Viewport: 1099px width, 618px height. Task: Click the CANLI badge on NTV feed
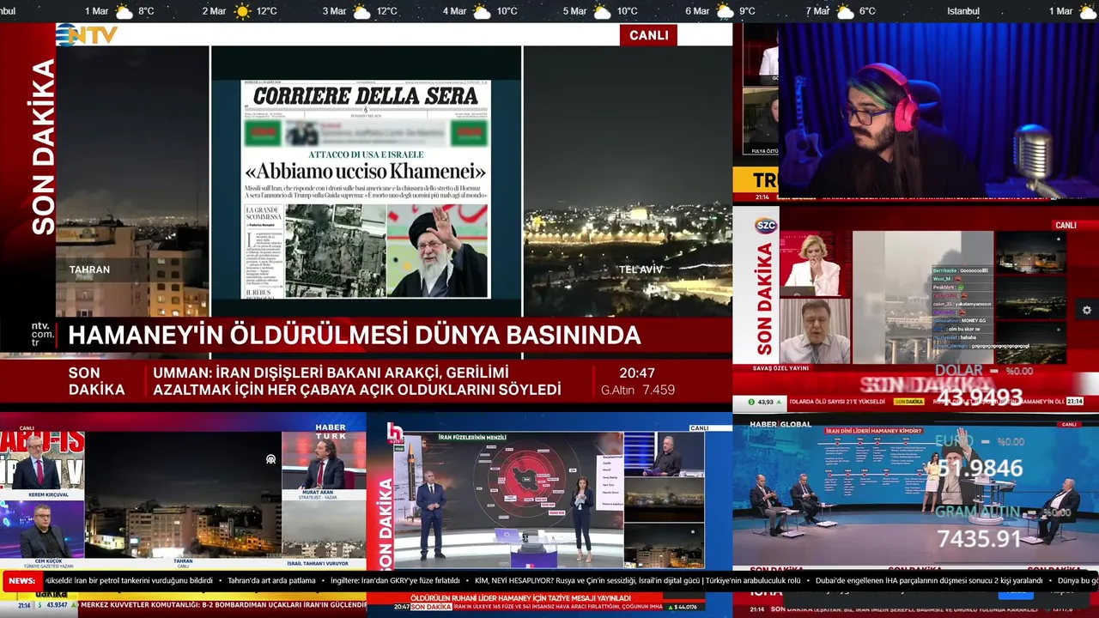[x=648, y=35]
